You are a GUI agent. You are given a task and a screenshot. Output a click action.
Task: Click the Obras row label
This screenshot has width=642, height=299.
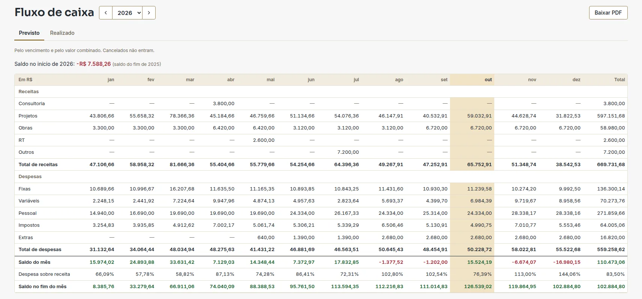pyautogui.click(x=25, y=128)
